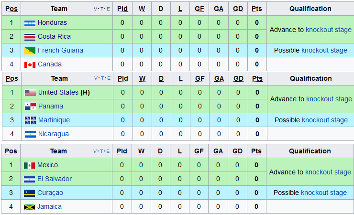Viewport: 354px width, 215px height.
Task: Click the Panama flag icon
Action: [30, 107]
